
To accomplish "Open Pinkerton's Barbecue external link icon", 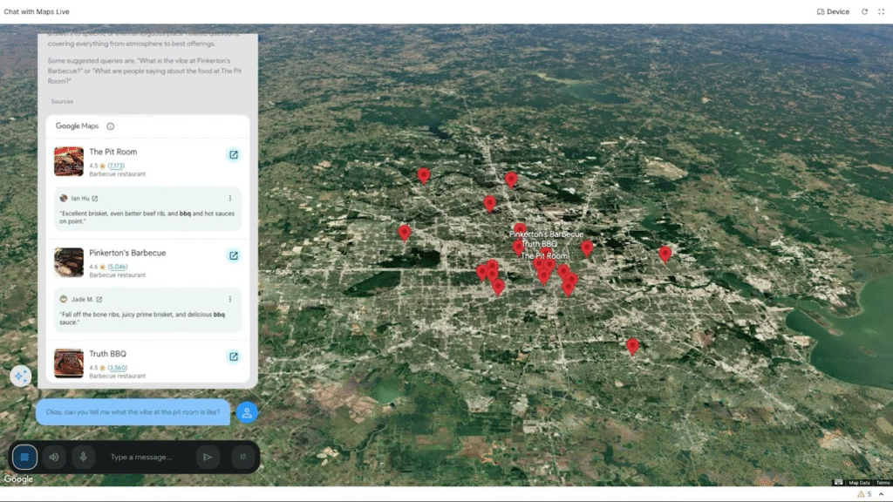I will (234, 255).
